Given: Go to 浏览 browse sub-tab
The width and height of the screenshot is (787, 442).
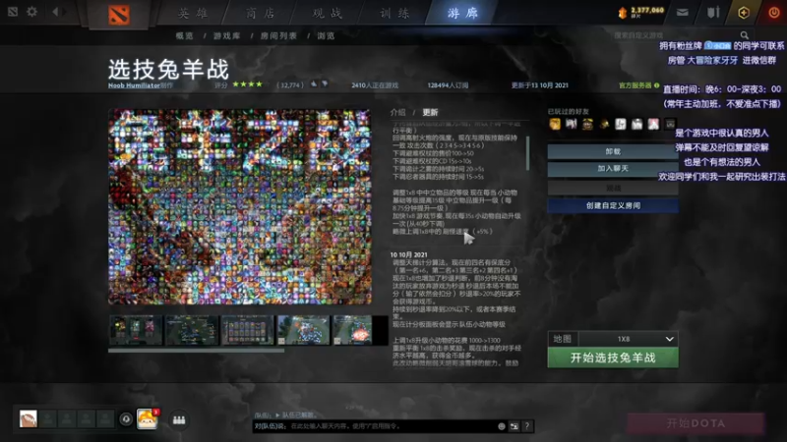Looking at the screenshot, I should 326,35.
